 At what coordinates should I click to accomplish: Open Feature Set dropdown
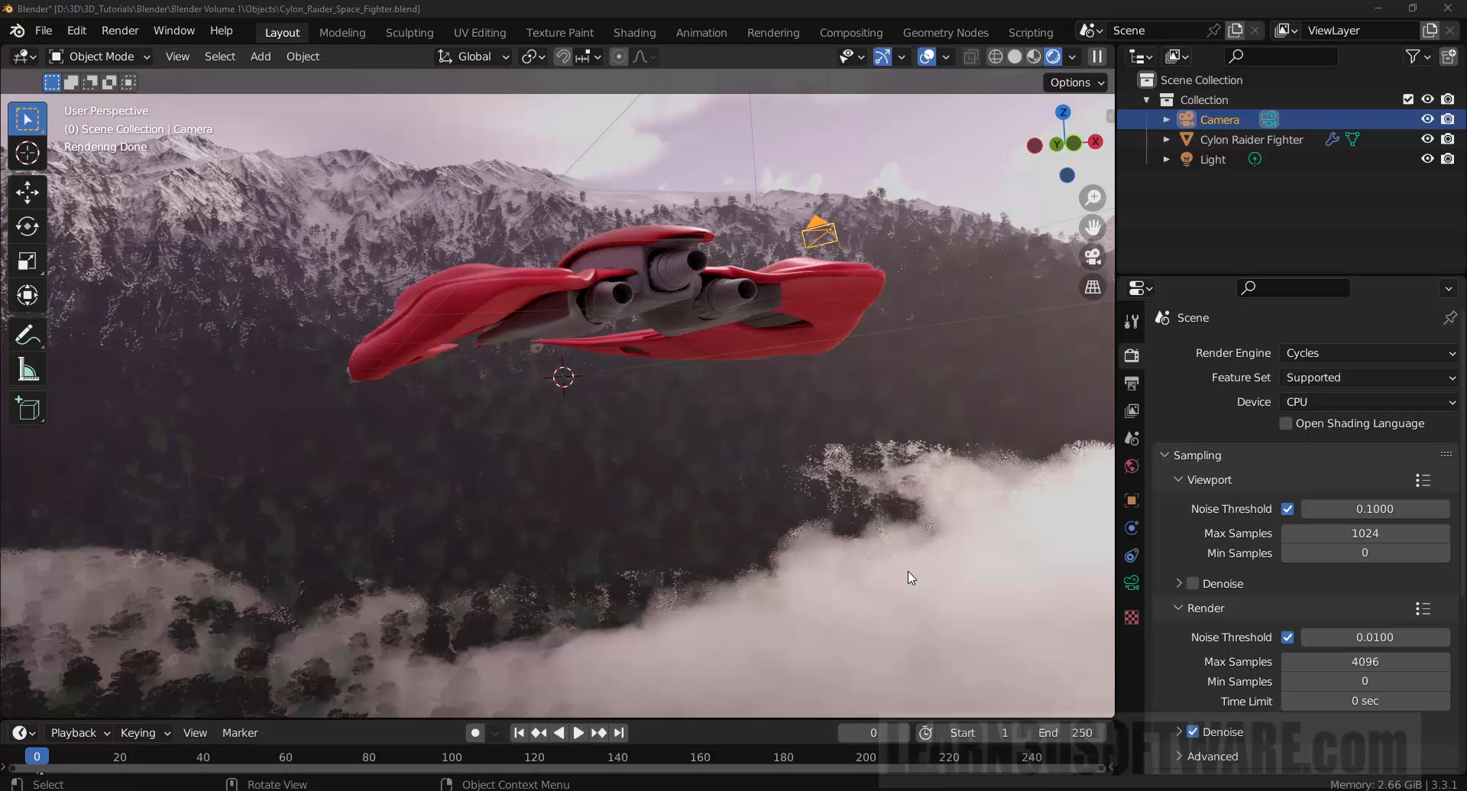[x=1370, y=378]
